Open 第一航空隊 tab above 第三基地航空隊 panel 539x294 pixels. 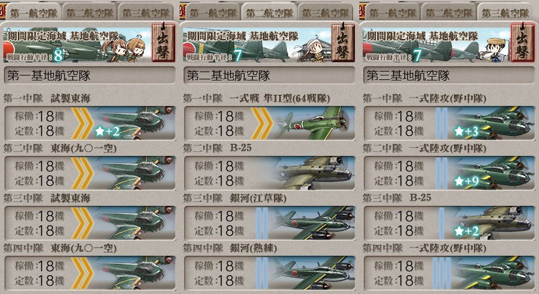point(393,13)
